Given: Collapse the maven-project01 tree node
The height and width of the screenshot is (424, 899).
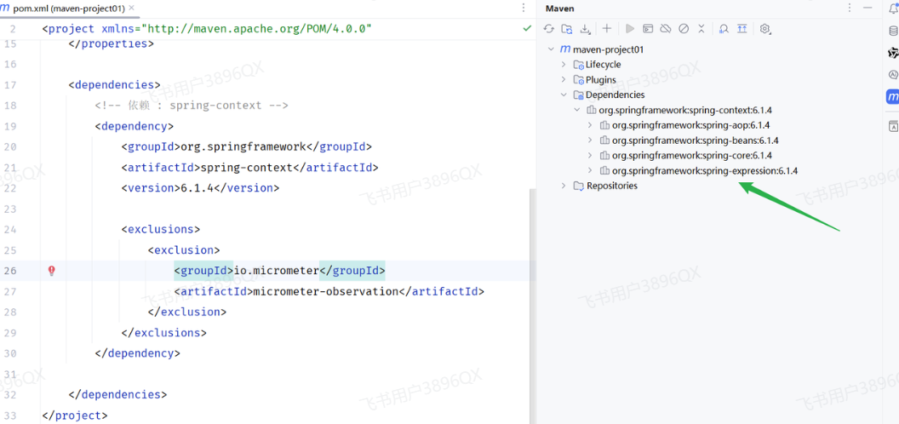Looking at the screenshot, I should click(551, 49).
